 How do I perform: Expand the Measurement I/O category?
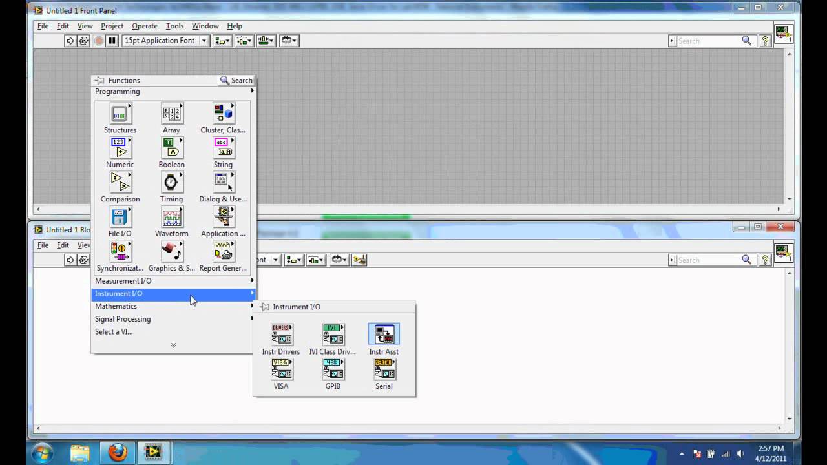click(174, 281)
